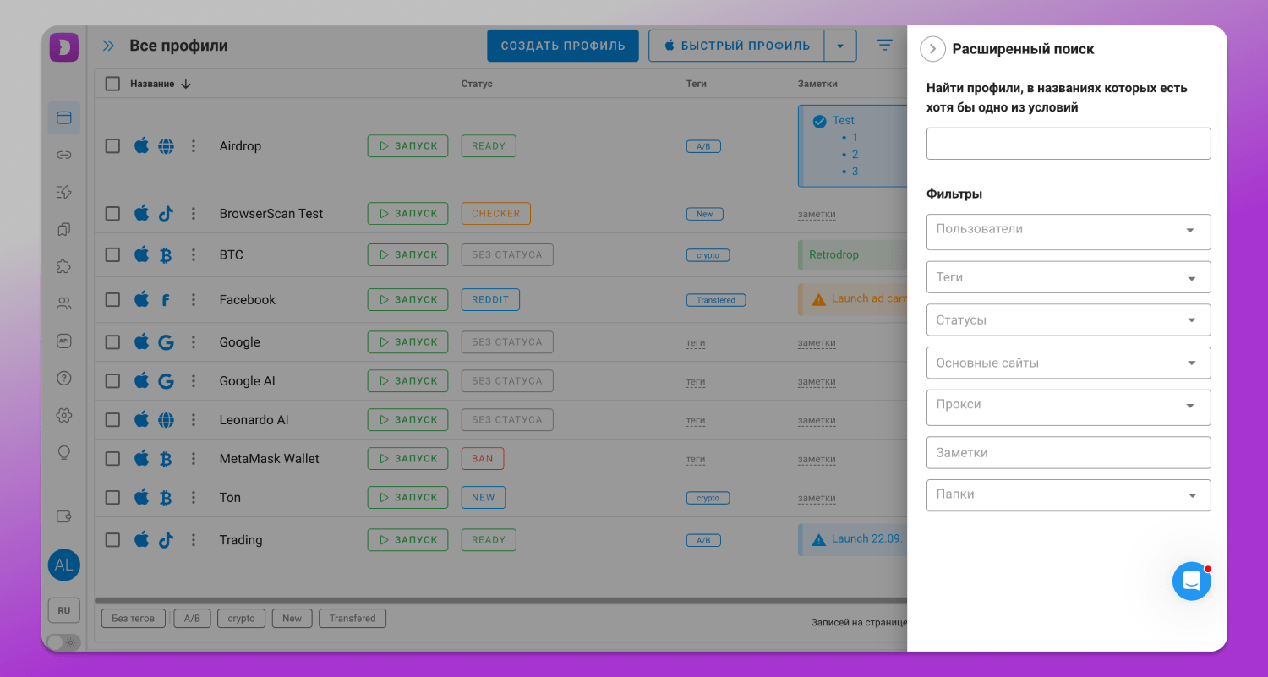Screen dimensions: 1268x677
Task: Click the profile name search input field
Action: pyautogui.click(x=1069, y=144)
